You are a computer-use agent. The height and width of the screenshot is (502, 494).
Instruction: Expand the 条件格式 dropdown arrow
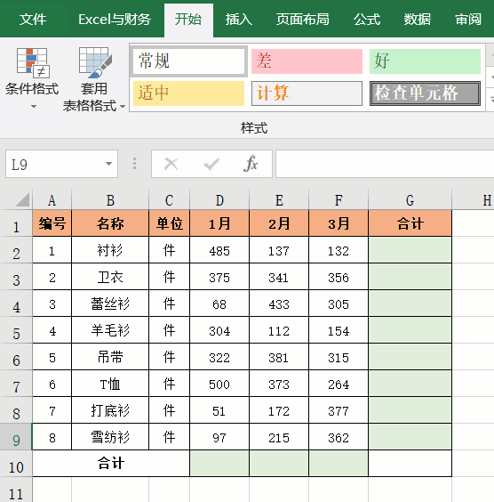pos(34,106)
